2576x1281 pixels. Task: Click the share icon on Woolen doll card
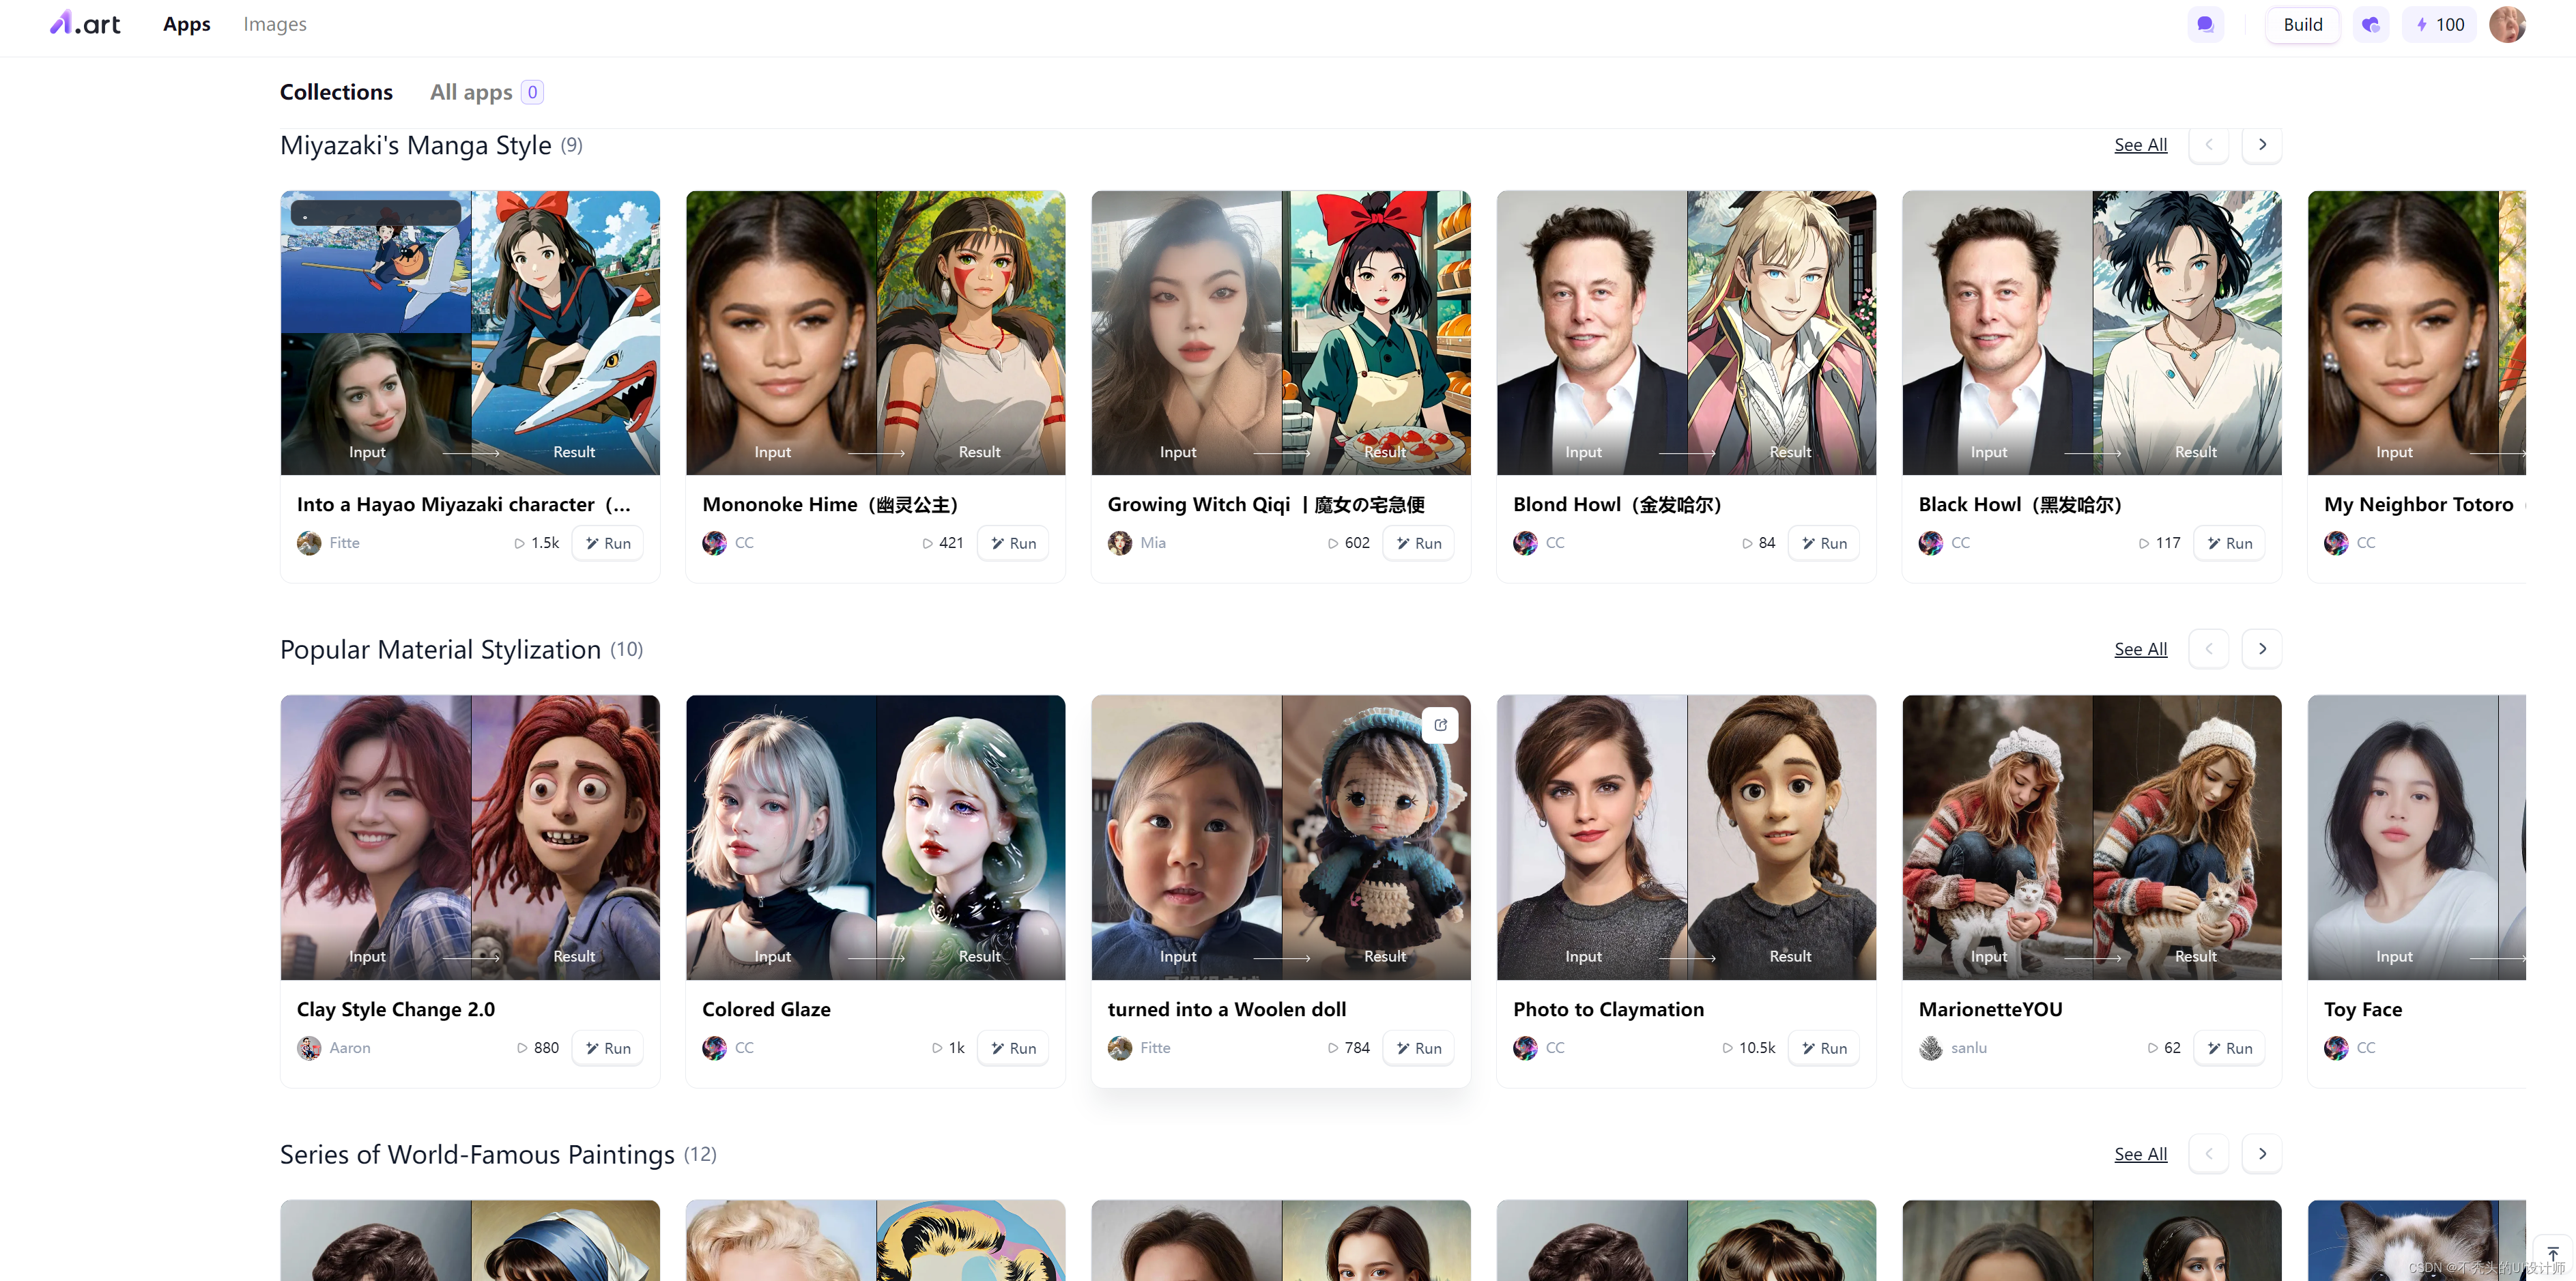point(1440,725)
